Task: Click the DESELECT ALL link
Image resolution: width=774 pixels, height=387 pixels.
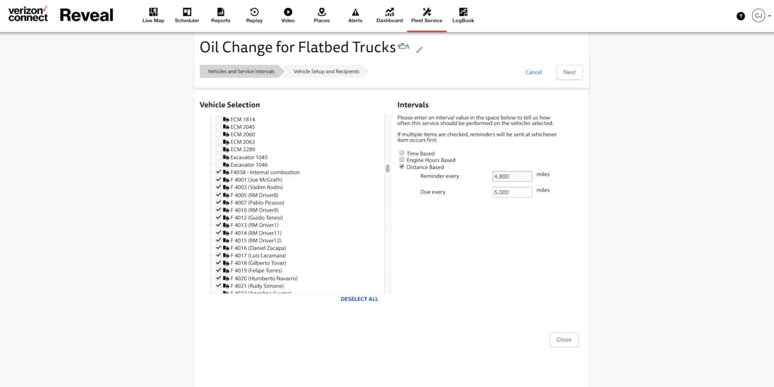Action: coord(359,299)
